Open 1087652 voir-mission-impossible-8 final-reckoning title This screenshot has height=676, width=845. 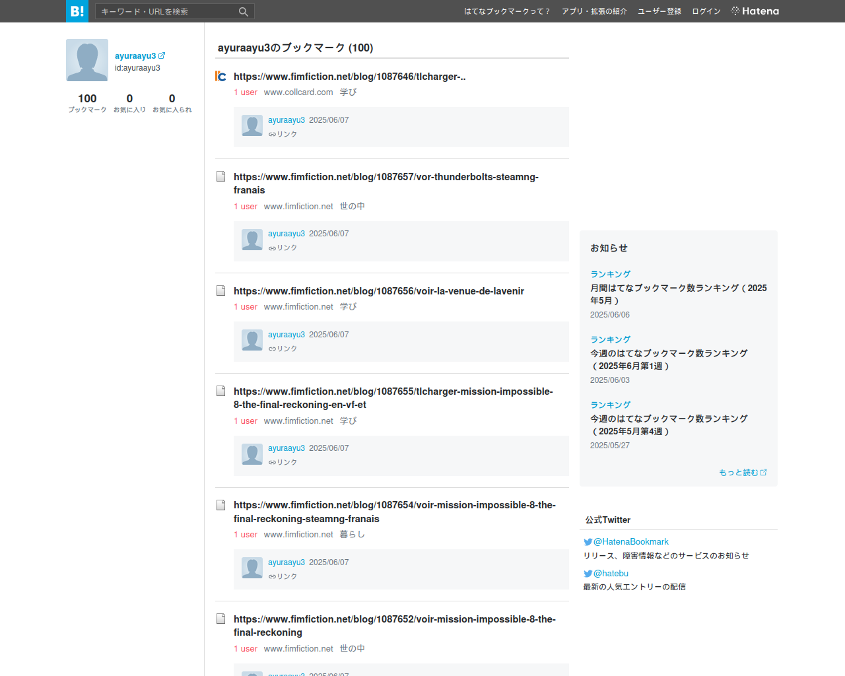point(395,626)
